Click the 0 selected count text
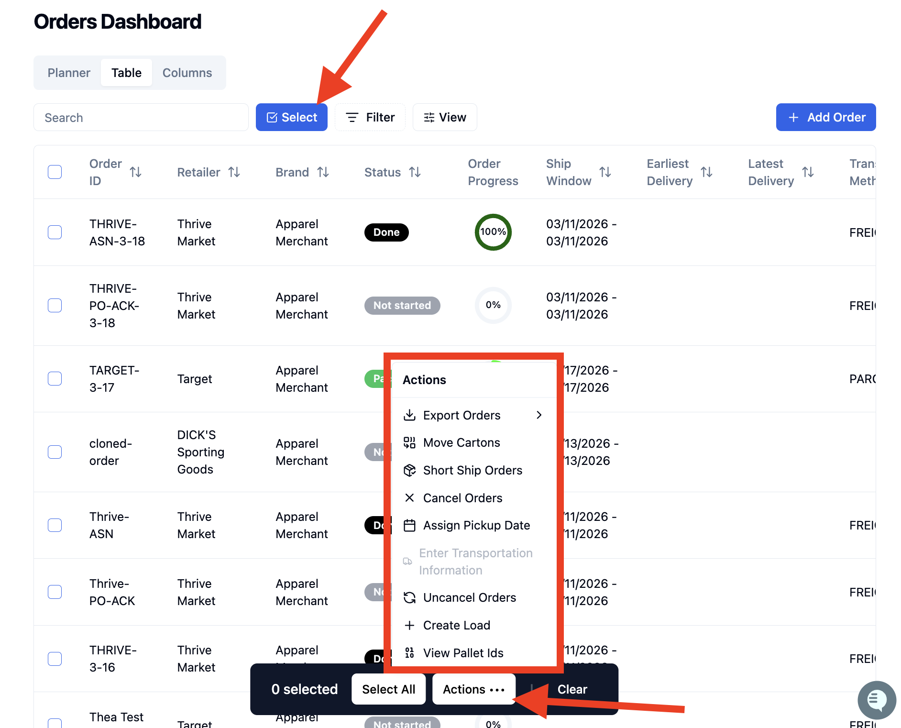This screenshot has height=728, width=901. (305, 689)
